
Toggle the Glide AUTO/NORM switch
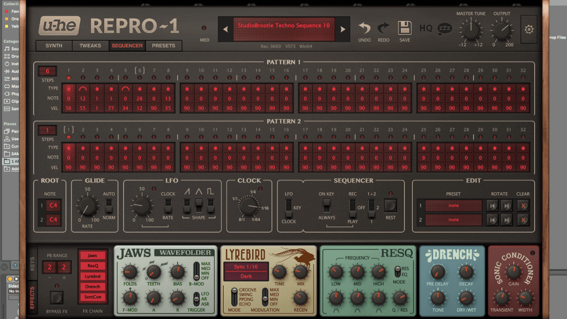pyautogui.click(x=109, y=206)
